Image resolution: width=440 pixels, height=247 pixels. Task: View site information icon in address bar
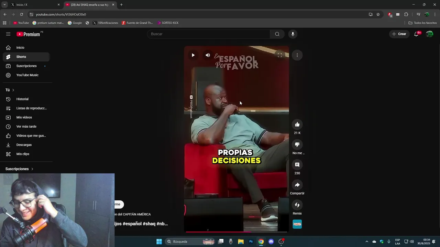31,14
